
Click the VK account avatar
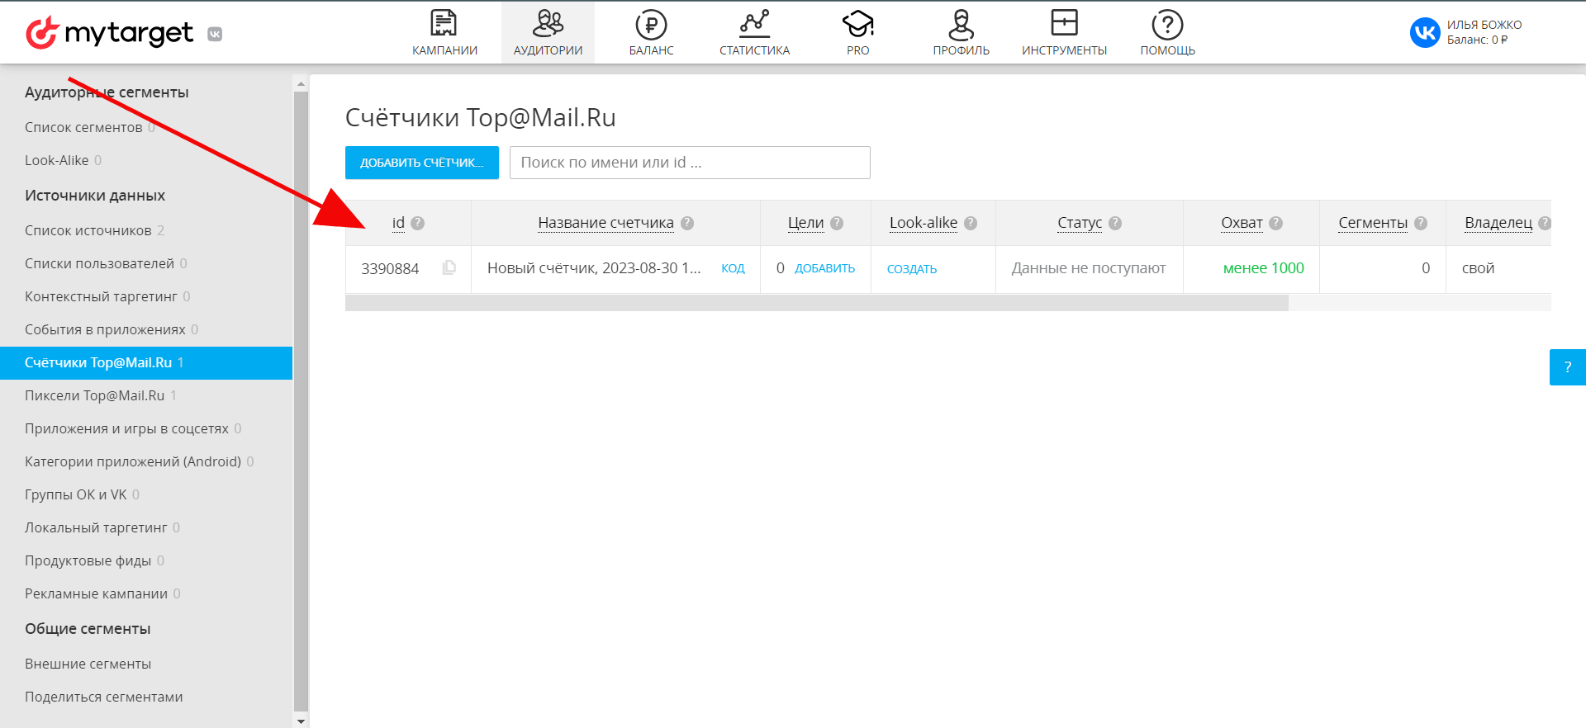[x=1425, y=32]
